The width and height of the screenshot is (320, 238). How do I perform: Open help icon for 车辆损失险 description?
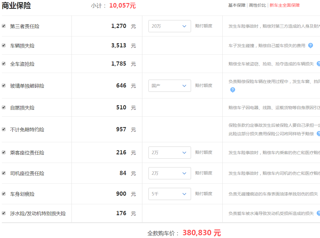310,46
